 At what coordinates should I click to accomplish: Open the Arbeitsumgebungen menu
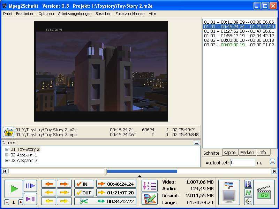75,14
